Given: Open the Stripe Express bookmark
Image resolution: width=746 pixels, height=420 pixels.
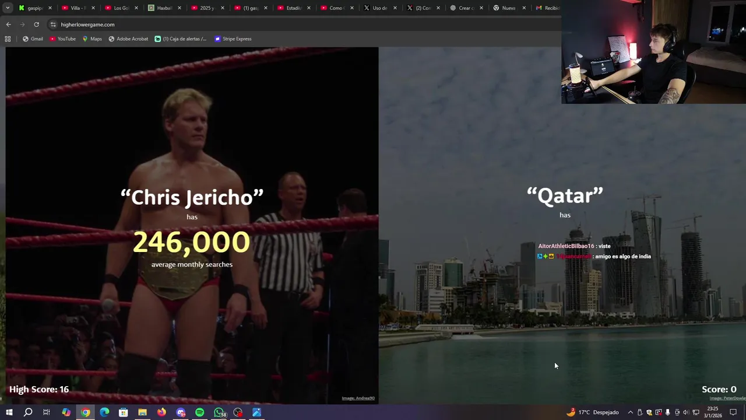Looking at the screenshot, I should [x=233, y=39].
